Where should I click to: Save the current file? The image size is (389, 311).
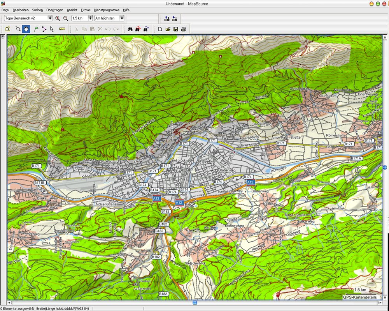tap(176, 29)
